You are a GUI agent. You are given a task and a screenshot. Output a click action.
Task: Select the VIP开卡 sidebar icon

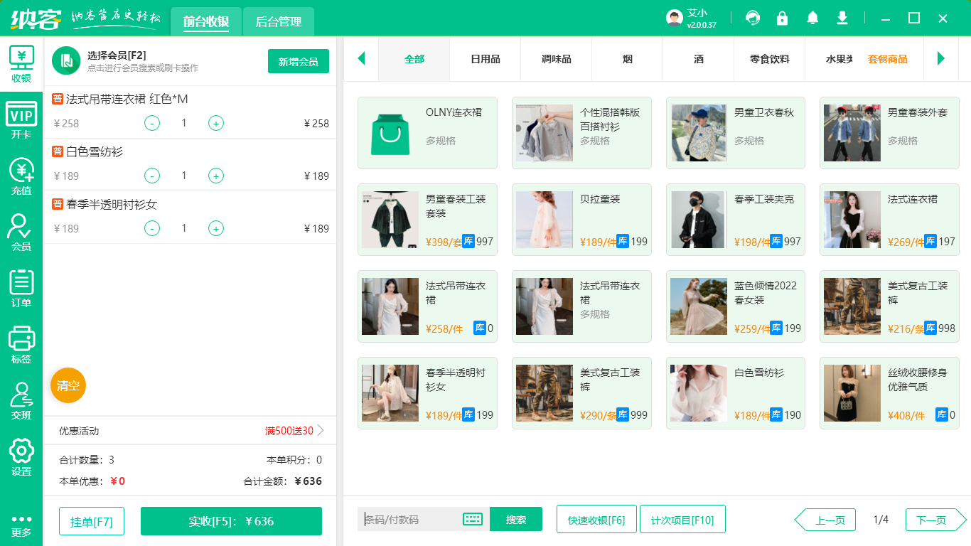tap(21, 118)
